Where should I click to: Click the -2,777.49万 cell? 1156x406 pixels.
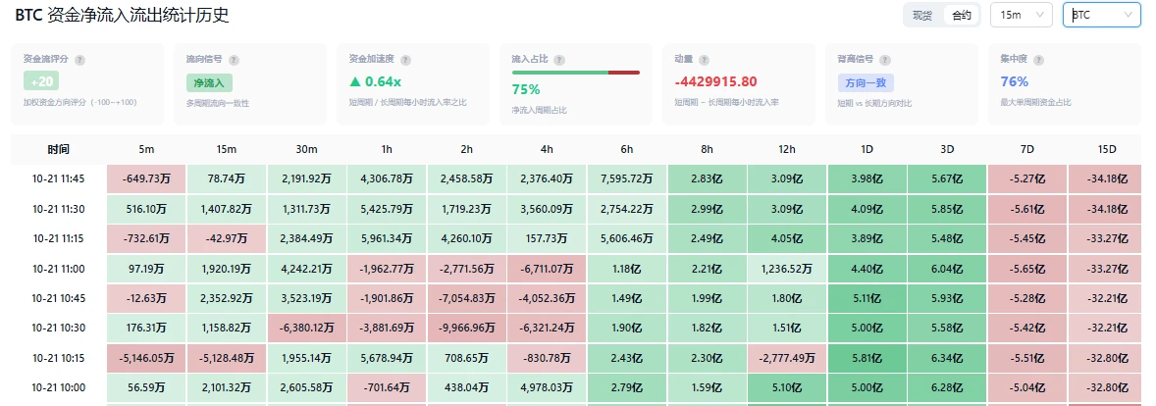[x=787, y=357]
